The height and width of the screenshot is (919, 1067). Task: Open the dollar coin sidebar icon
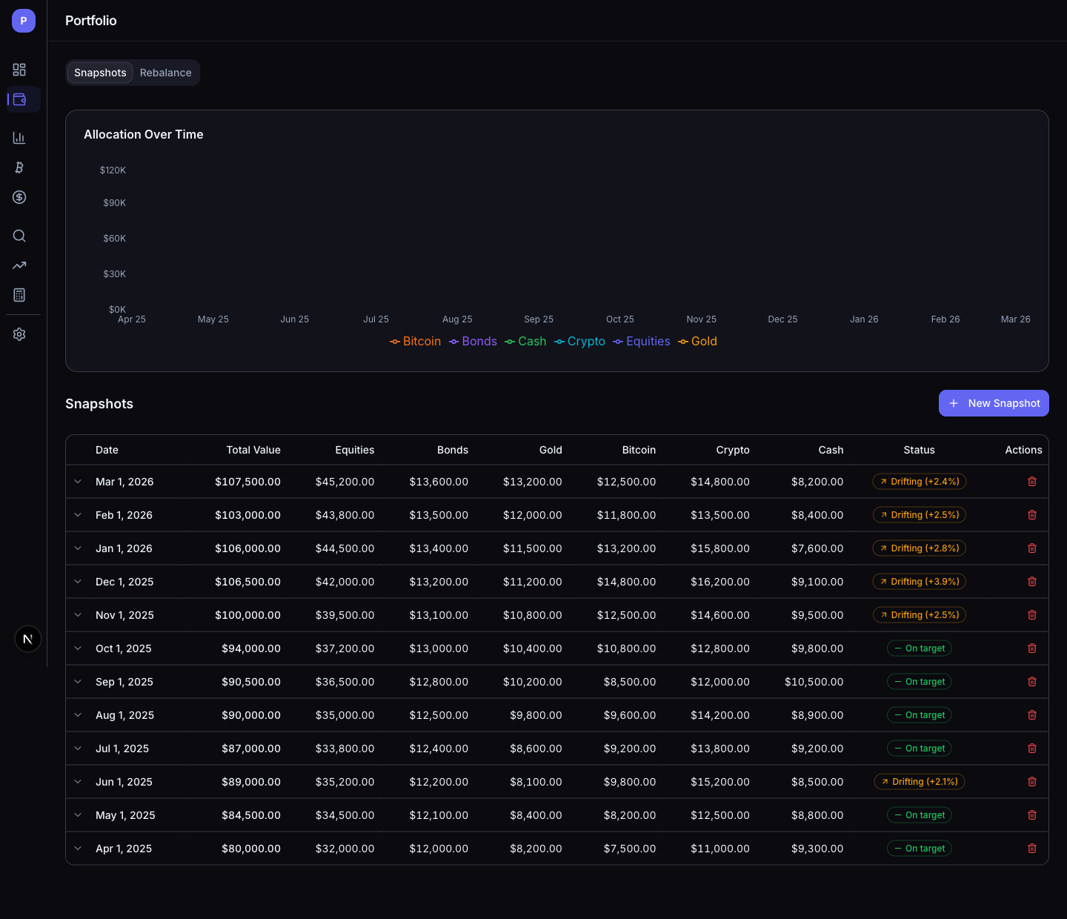click(19, 197)
